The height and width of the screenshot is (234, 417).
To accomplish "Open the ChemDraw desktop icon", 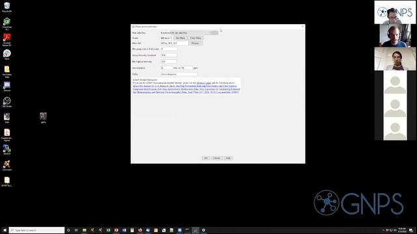I will (x=7, y=23).
